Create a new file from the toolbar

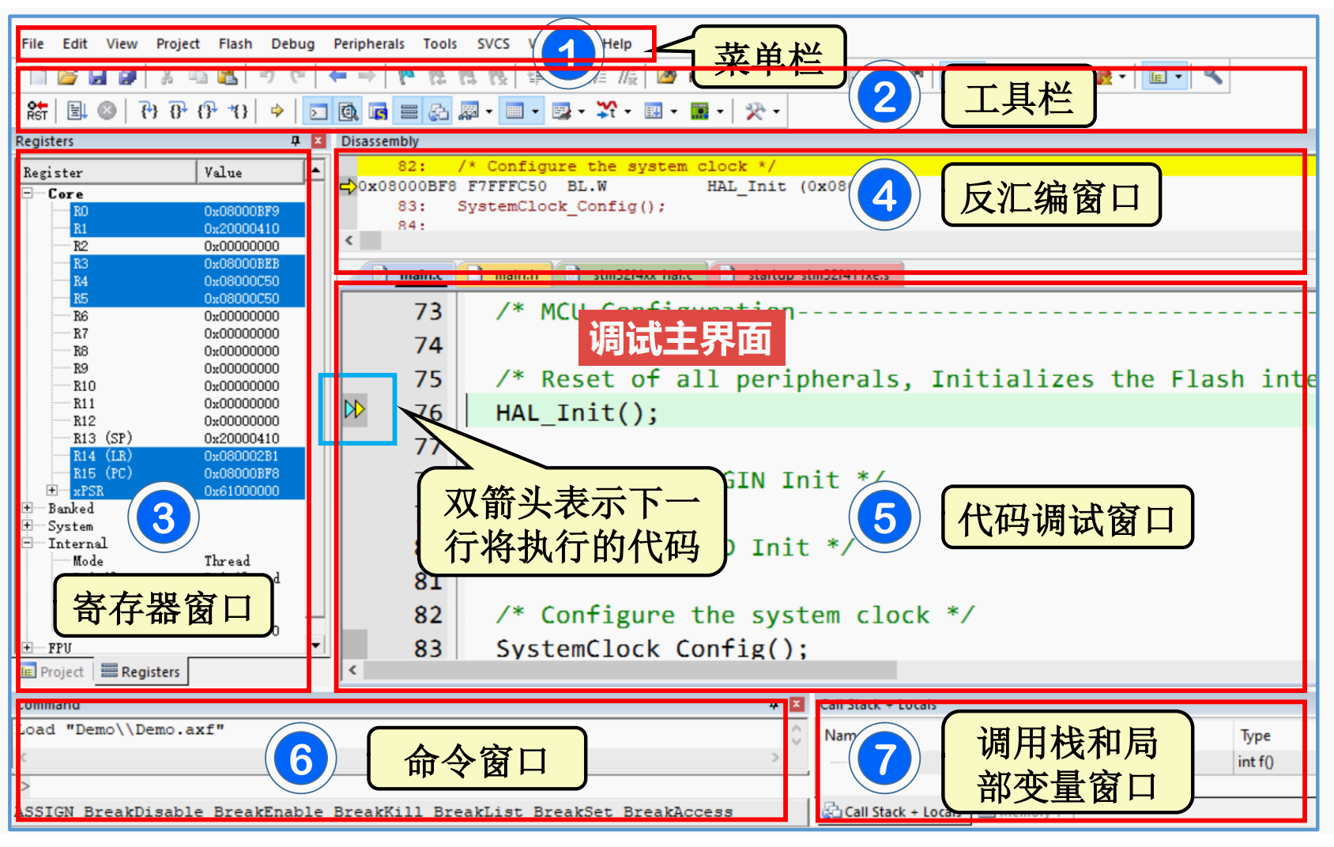point(38,77)
